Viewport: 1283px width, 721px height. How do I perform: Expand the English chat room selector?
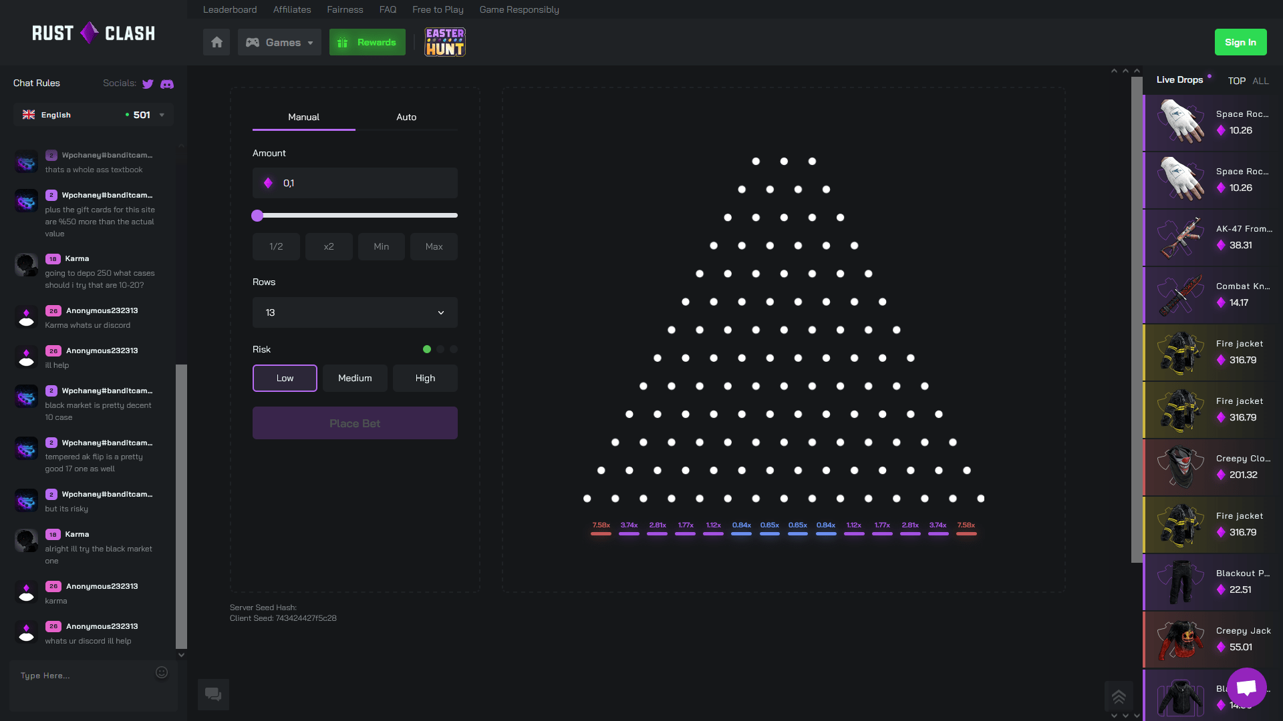(94, 115)
